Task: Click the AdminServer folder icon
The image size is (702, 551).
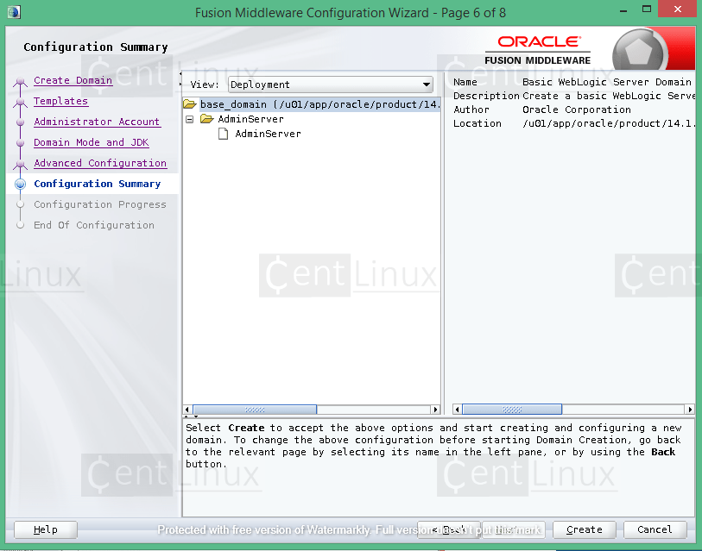Action: pos(207,119)
